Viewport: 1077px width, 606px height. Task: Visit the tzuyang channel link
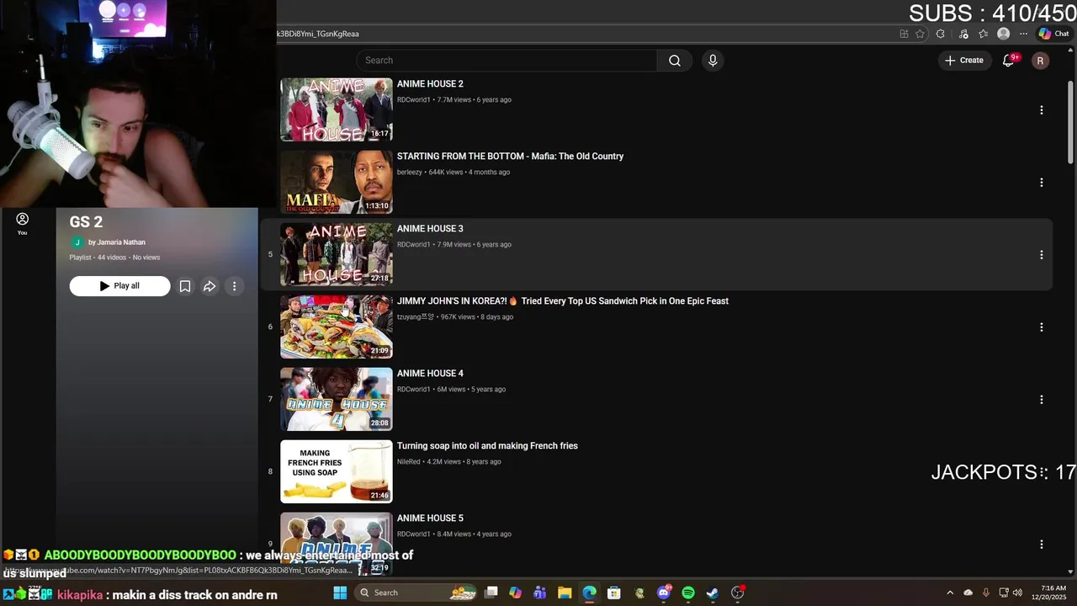(416, 317)
